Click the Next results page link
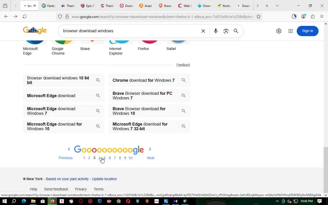 click(x=151, y=158)
